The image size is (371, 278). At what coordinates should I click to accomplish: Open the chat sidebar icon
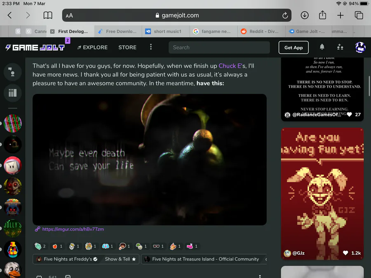[x=12, y=72]
